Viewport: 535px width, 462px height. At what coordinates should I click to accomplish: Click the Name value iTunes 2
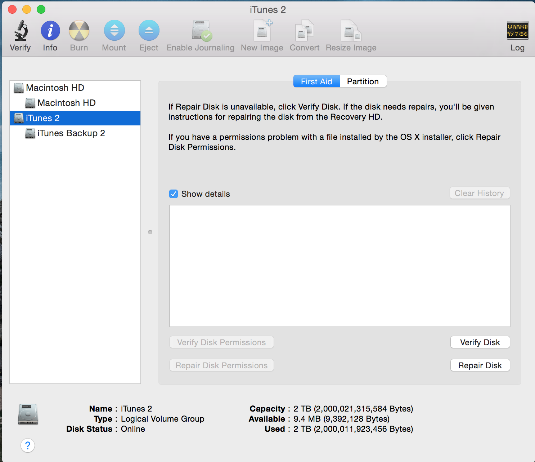pyautogui.click(x=136, y=409)
